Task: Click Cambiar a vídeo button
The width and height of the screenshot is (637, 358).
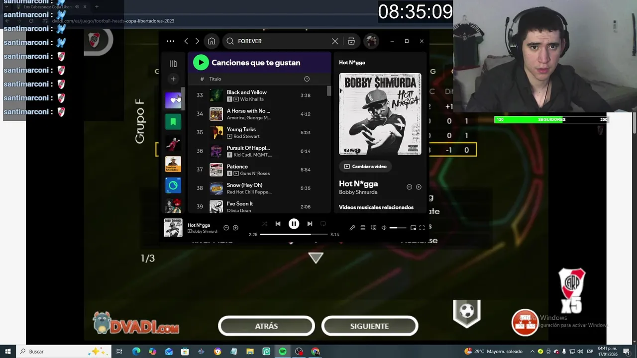Action: point(365,167)
